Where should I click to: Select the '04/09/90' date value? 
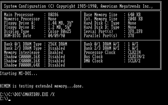point(56,36)
